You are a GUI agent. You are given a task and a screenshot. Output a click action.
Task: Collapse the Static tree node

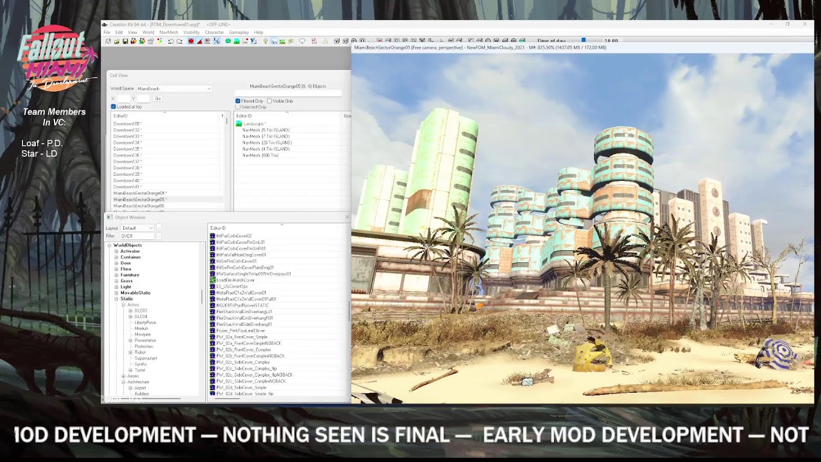click(x=116, y=299)
